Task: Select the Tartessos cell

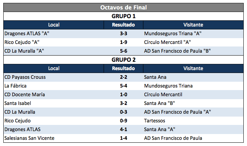Action: pos(155,121)
